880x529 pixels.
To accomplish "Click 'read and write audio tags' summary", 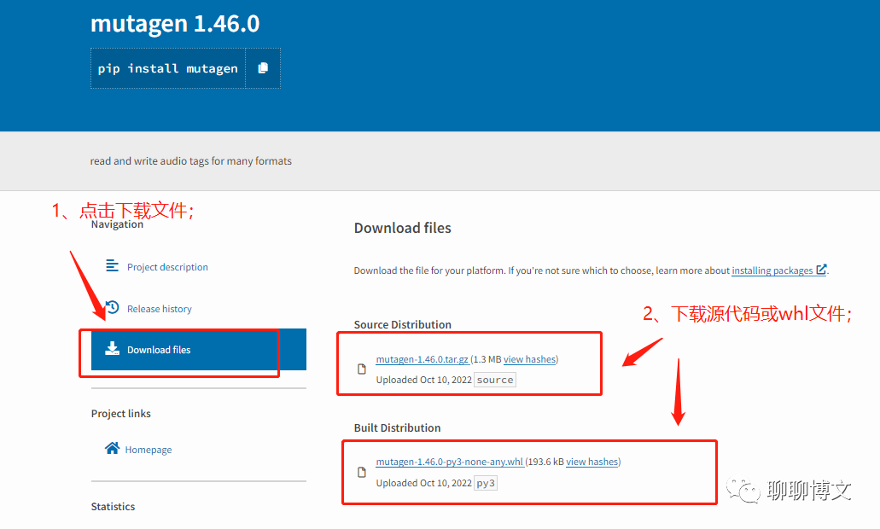I will pyautogui.click(x=191, y=161).
